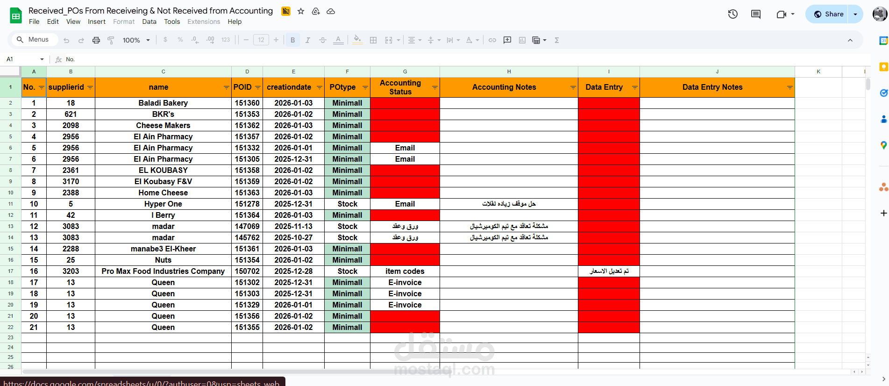This screenshot has width=889, height=386.
Task: Open the borders tool
Action: [373, 40]
